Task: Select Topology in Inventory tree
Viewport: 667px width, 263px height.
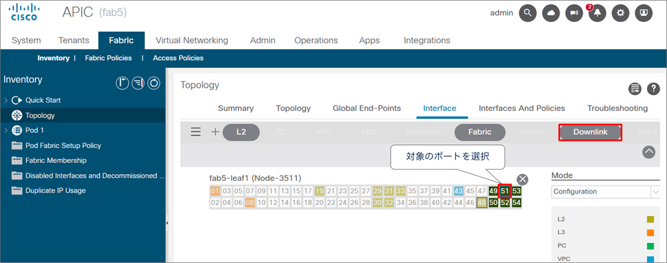Action: point(83,115)
